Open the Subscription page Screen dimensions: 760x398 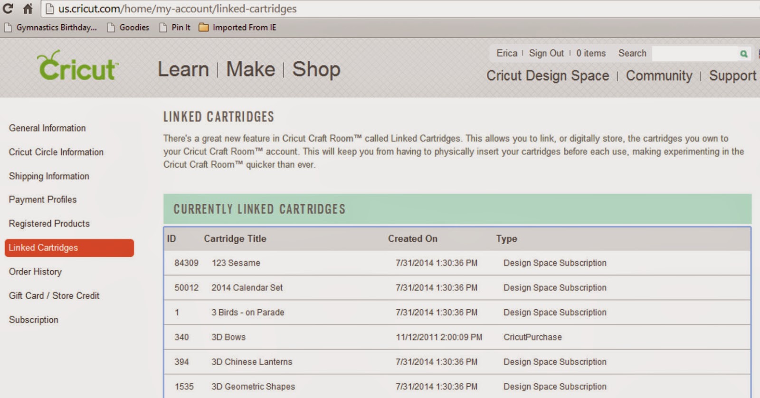(33, 320)
